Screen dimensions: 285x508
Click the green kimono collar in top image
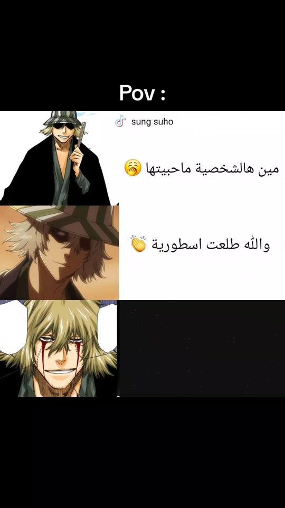point(61,171)
